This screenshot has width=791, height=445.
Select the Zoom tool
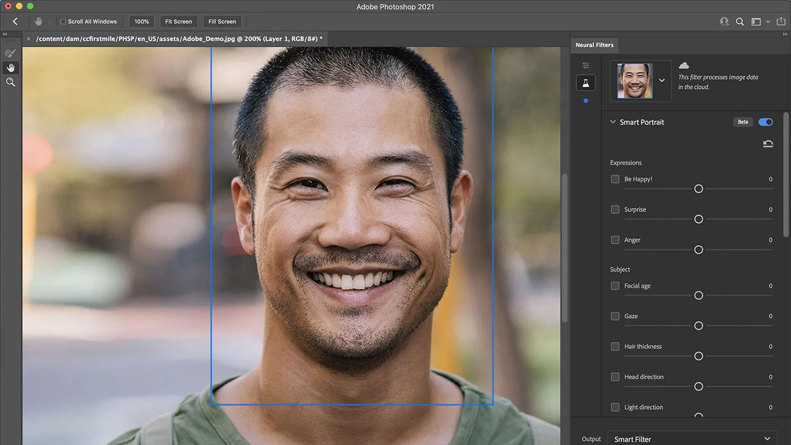point(10,82)
